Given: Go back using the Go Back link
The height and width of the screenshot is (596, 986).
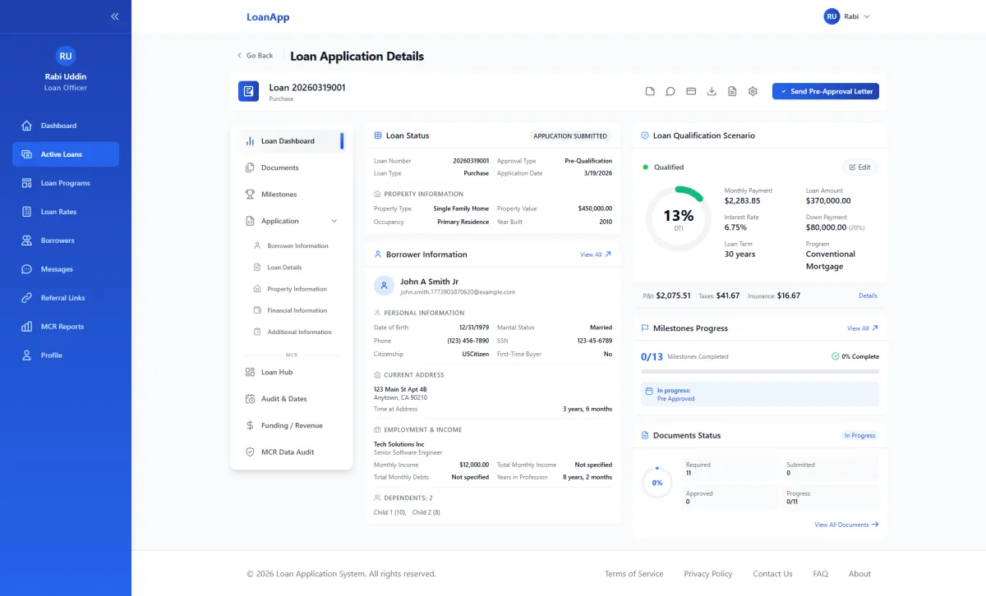Looking at the screenshot, I should [x=255, y=56].
